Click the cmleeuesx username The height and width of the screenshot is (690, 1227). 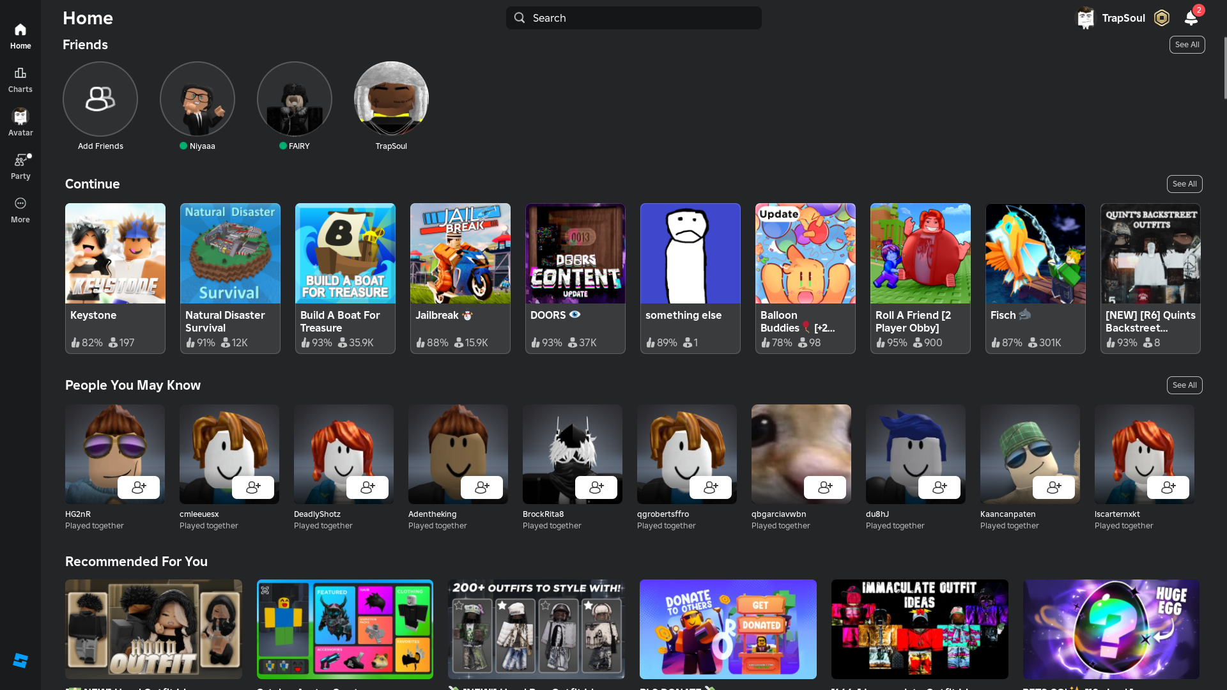pyautogui.click(x=199, y=514)
